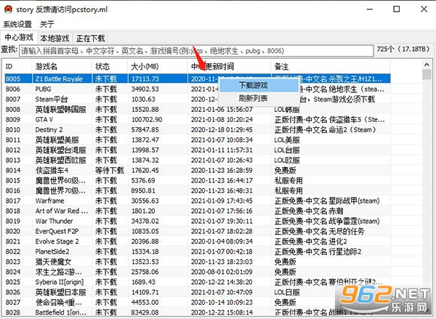Click the size value 83429.08
Viewport: 436px width, 319px height.
click(145, 312)
